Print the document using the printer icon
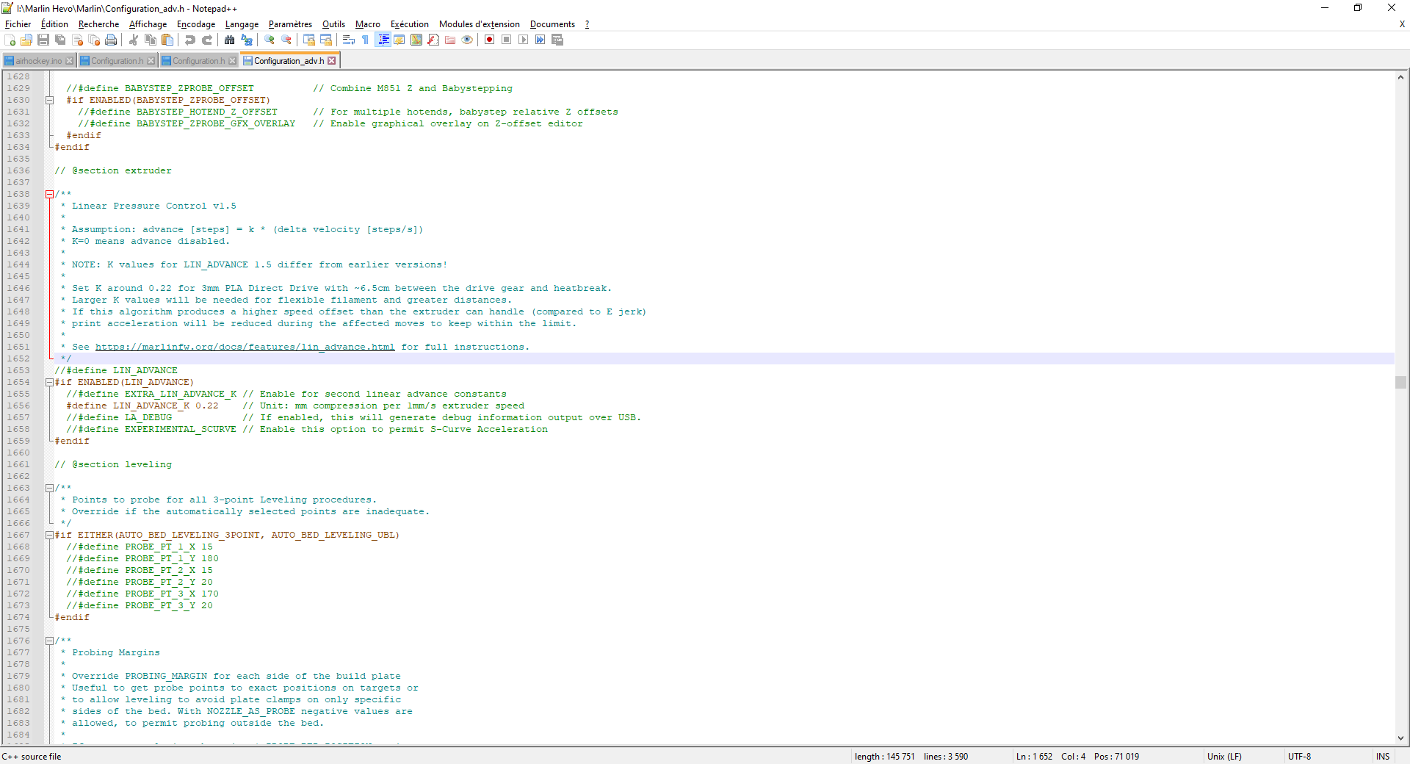1410x764 pixels. point(111,40)
